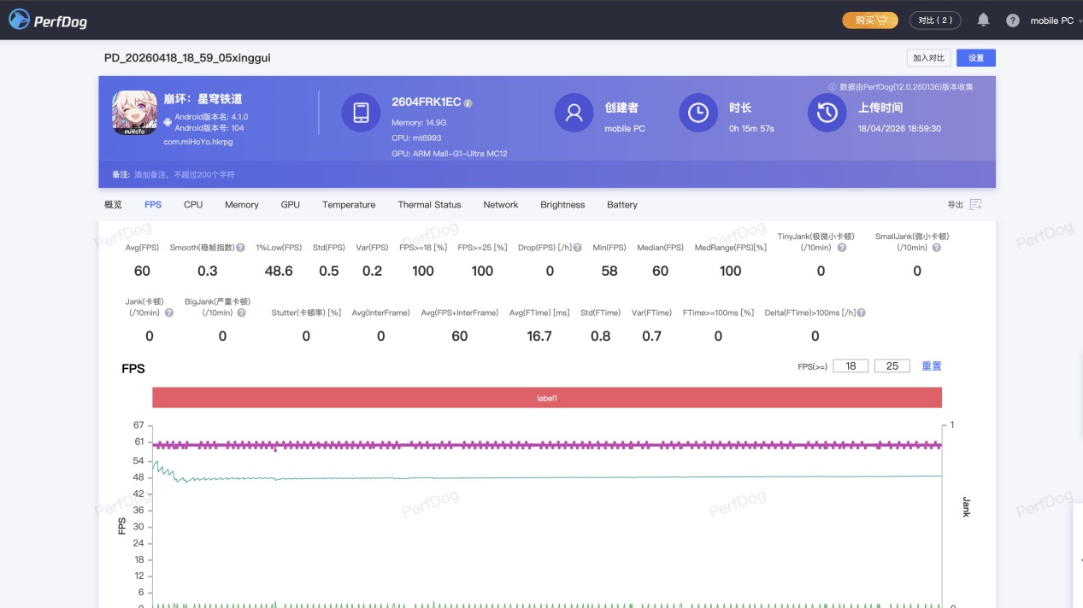
Task: Click the 时长 clock icon
Action: [698, 113]
